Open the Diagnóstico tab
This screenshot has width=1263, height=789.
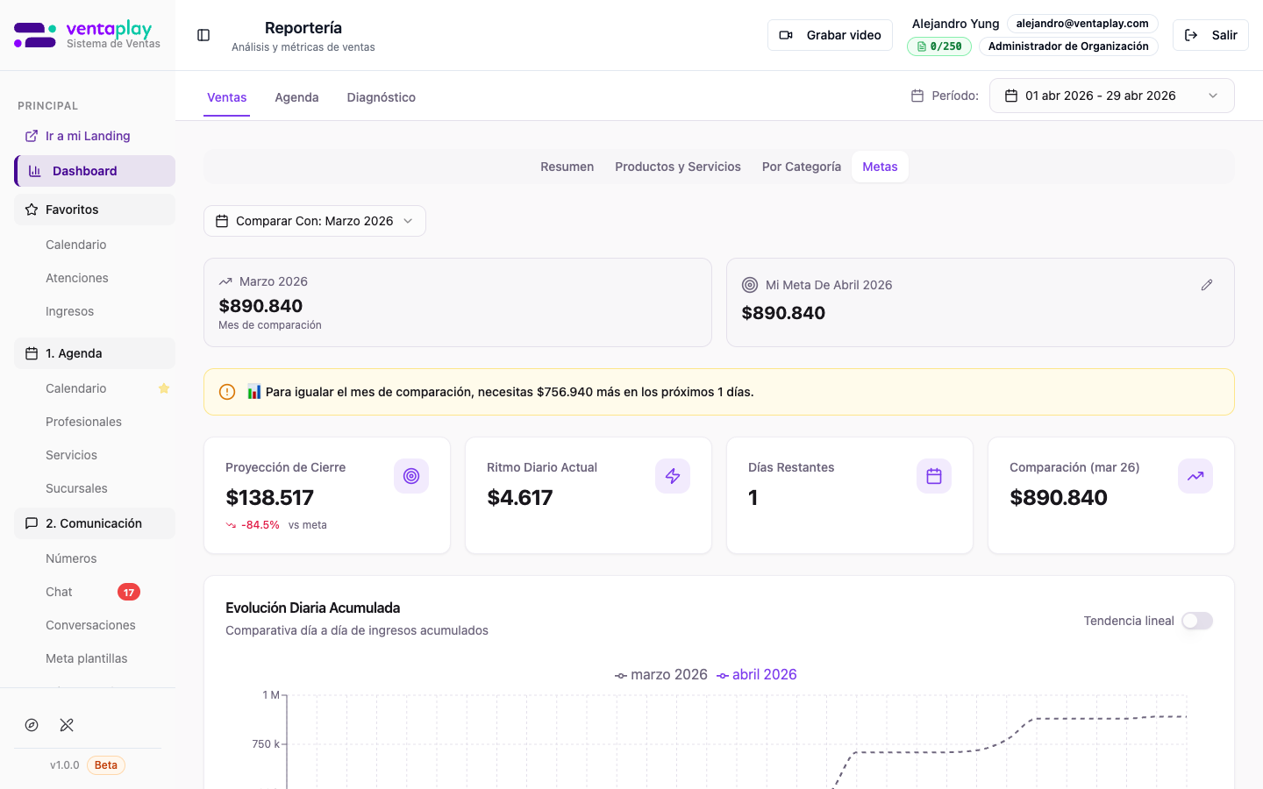pos(382,97)
